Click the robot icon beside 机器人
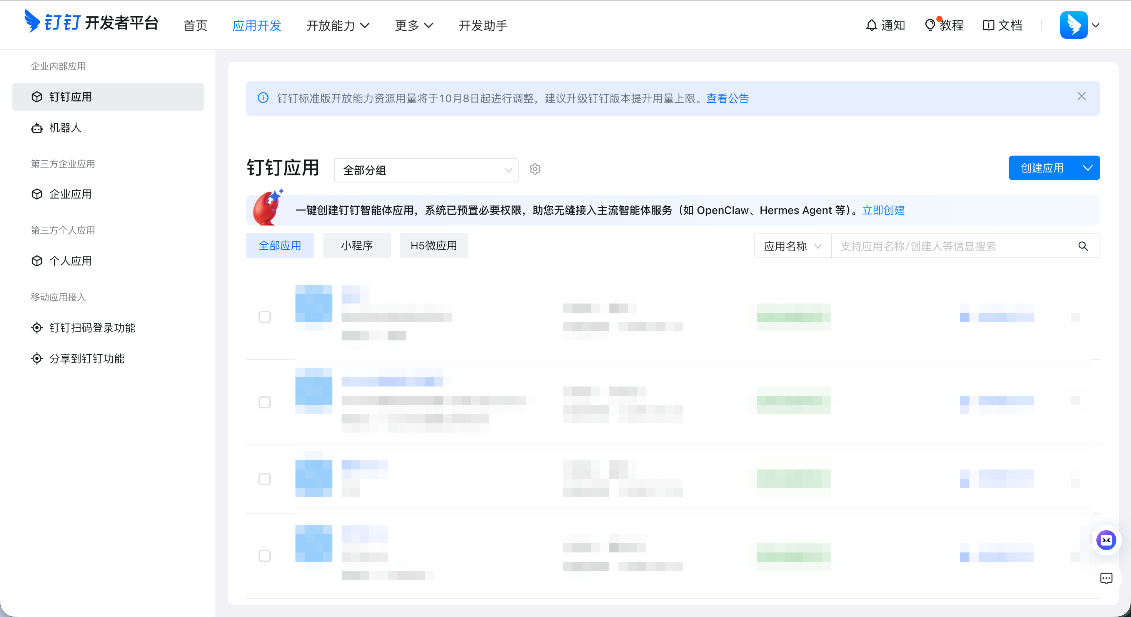This screenshot has width=1131, height=617. click(x=37, y=128)
